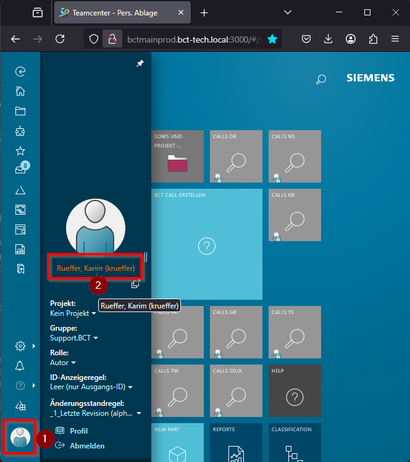Open the Firefox account icon
The height and width of the screenshot is (462, 410).
coord(351,39)
